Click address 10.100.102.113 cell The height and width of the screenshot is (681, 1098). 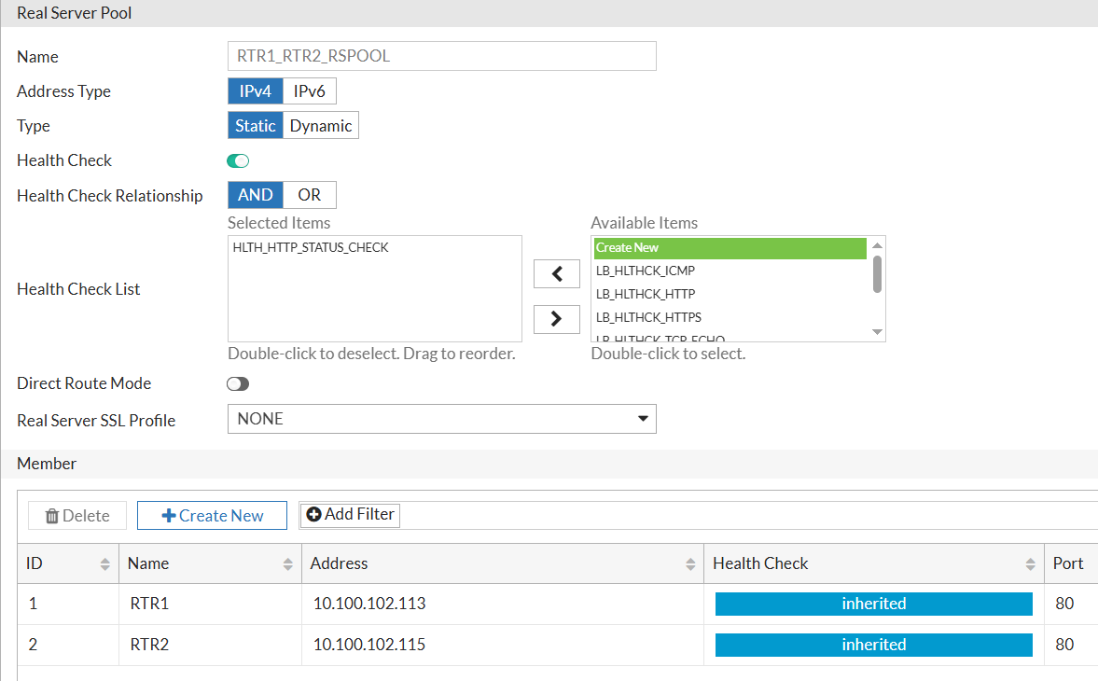pyautogui.click(x=502, y=604)
